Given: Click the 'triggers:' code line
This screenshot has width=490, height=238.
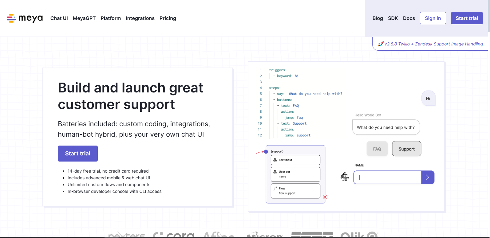Looking at the screenshot, I should click(278, 70).
